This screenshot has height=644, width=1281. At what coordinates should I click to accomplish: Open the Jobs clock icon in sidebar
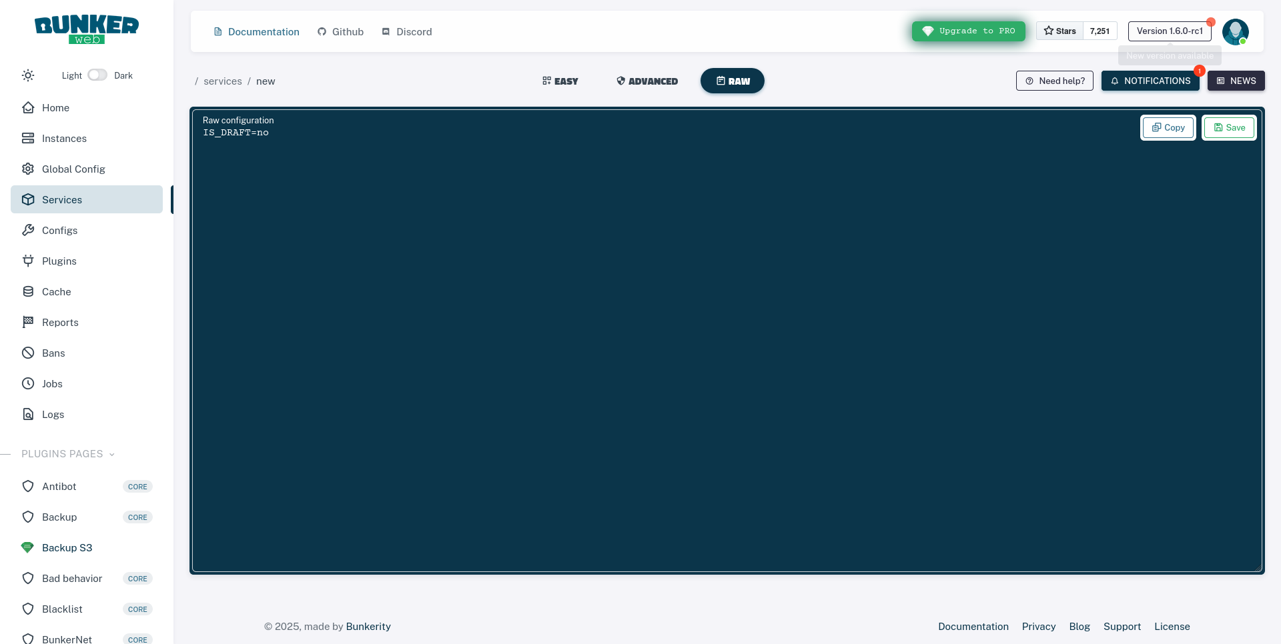(27, 383)
